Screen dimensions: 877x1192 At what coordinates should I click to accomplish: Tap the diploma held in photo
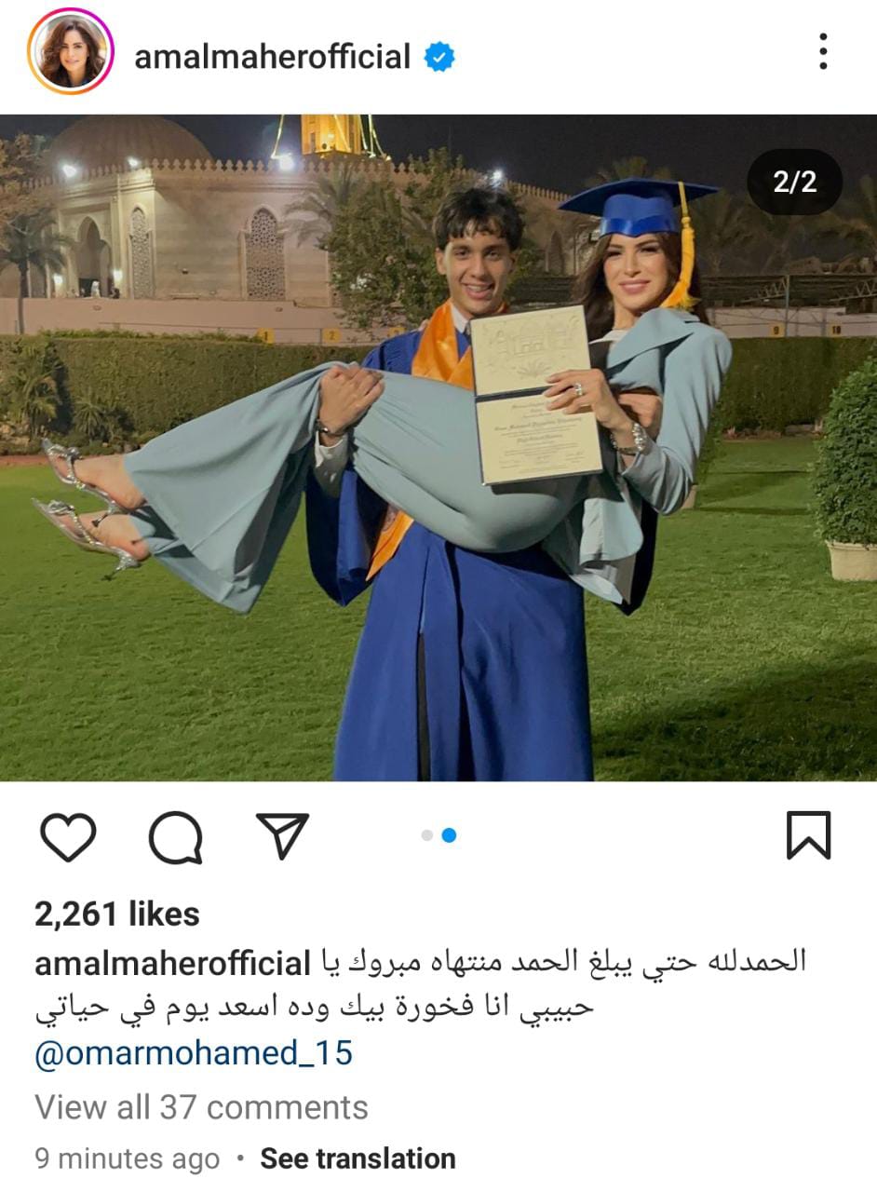coord(535,395)
